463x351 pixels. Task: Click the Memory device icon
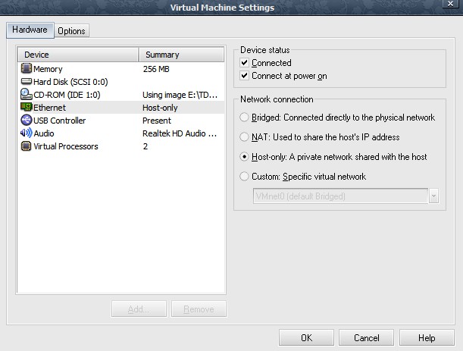(27, 69)
